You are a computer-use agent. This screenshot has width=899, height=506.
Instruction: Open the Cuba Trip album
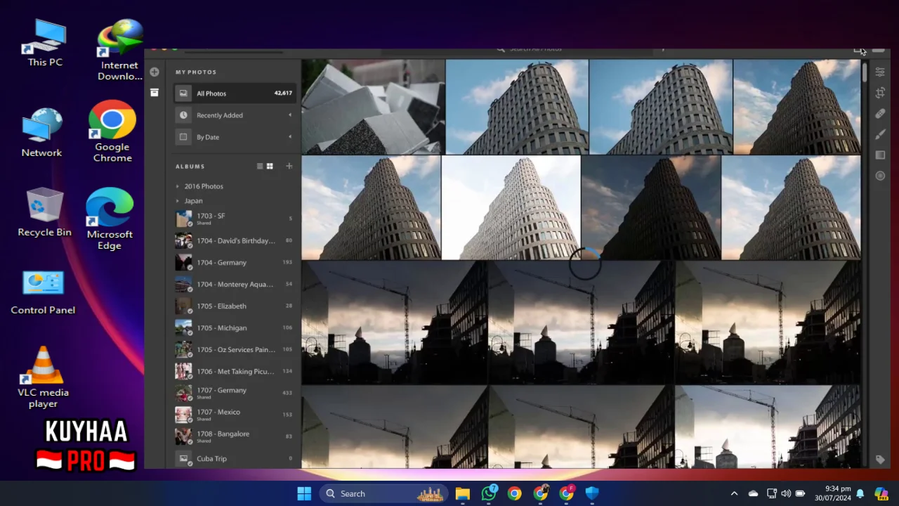click(x=235, y=458)
